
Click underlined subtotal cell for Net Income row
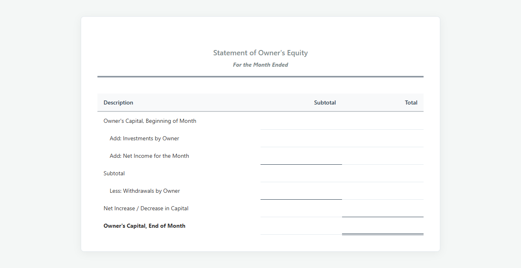[301, 156]
